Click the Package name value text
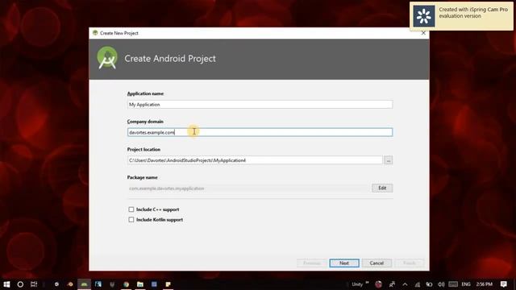The image size is (516, 290). pyautogui.click(x=167, y=188)
